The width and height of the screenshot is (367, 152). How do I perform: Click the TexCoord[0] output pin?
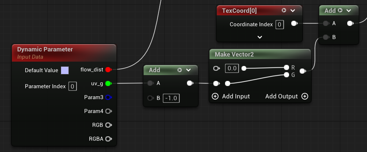pyautogui.click(x=294, y=23)
